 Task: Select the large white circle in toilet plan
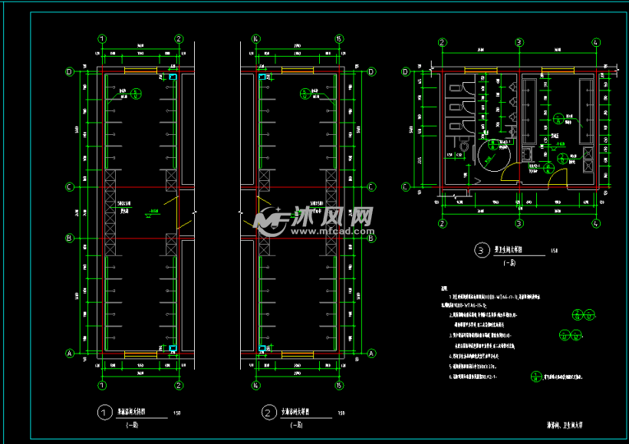(x=494, y=153)
